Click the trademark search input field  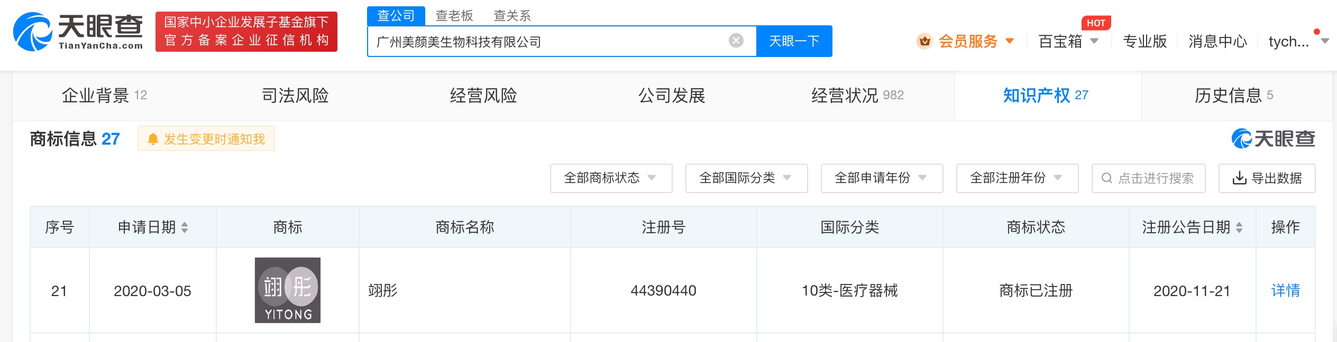[1155, 178]
